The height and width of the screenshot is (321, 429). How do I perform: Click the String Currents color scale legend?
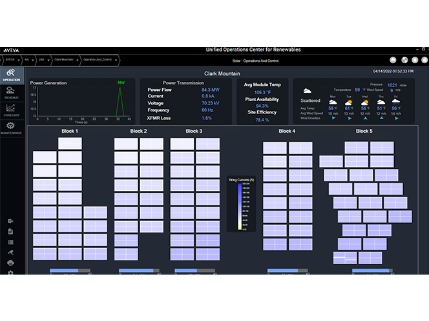(241, 204)
